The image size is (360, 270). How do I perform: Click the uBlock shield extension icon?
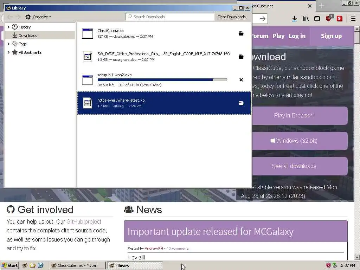[329, 18]
